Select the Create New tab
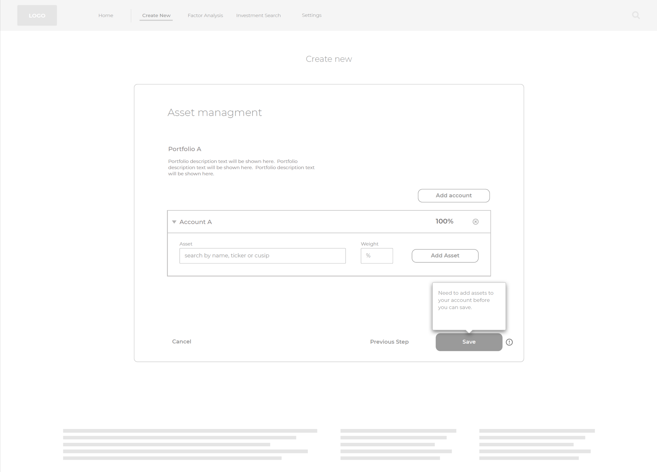Viewport: 657px width, 472px height. (x=156, y=15)
